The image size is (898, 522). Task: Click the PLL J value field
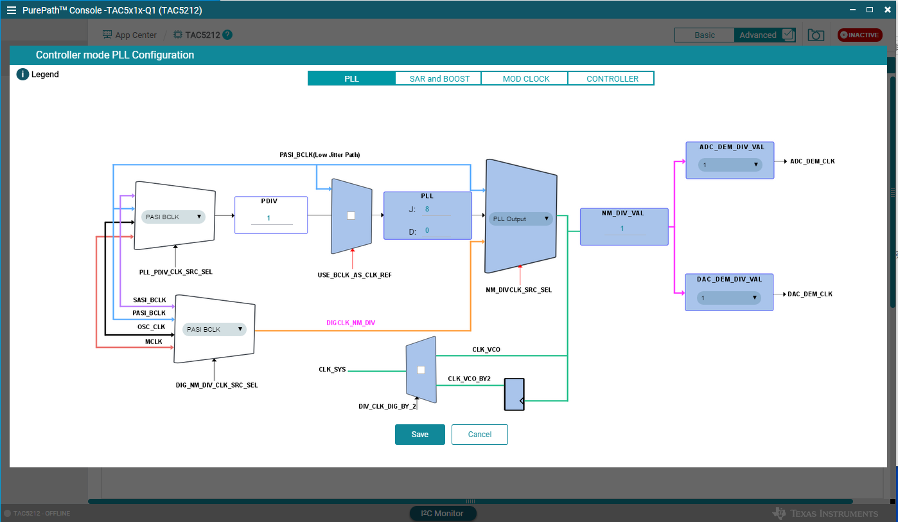[x=436, y=210]
